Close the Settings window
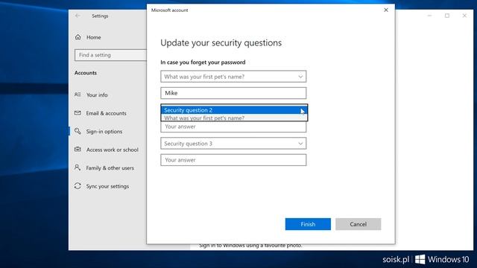 pos(464,16)
